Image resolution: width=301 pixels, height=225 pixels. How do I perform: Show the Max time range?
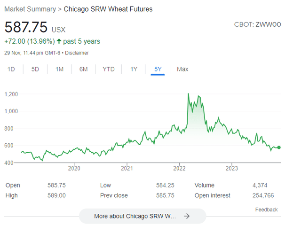(x=182, y=69)
